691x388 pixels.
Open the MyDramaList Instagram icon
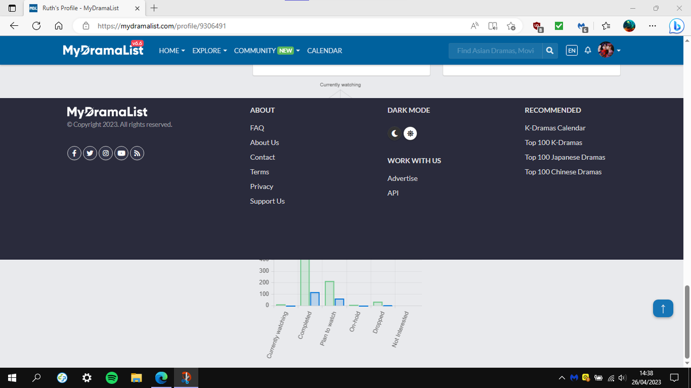tap(106, 154)
